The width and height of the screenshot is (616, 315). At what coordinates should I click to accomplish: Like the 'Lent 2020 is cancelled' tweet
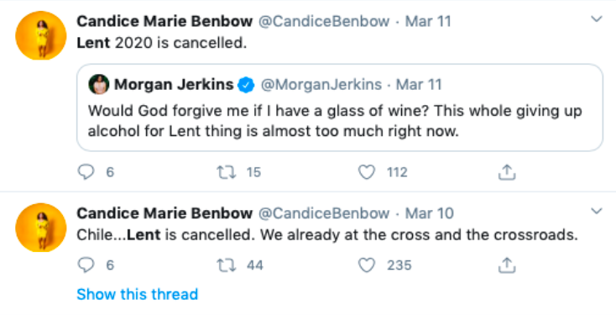(x=367, y=172)
